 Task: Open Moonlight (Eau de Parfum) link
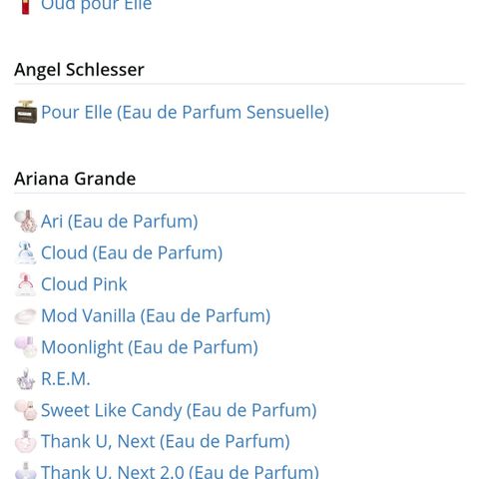click(150, 347)
